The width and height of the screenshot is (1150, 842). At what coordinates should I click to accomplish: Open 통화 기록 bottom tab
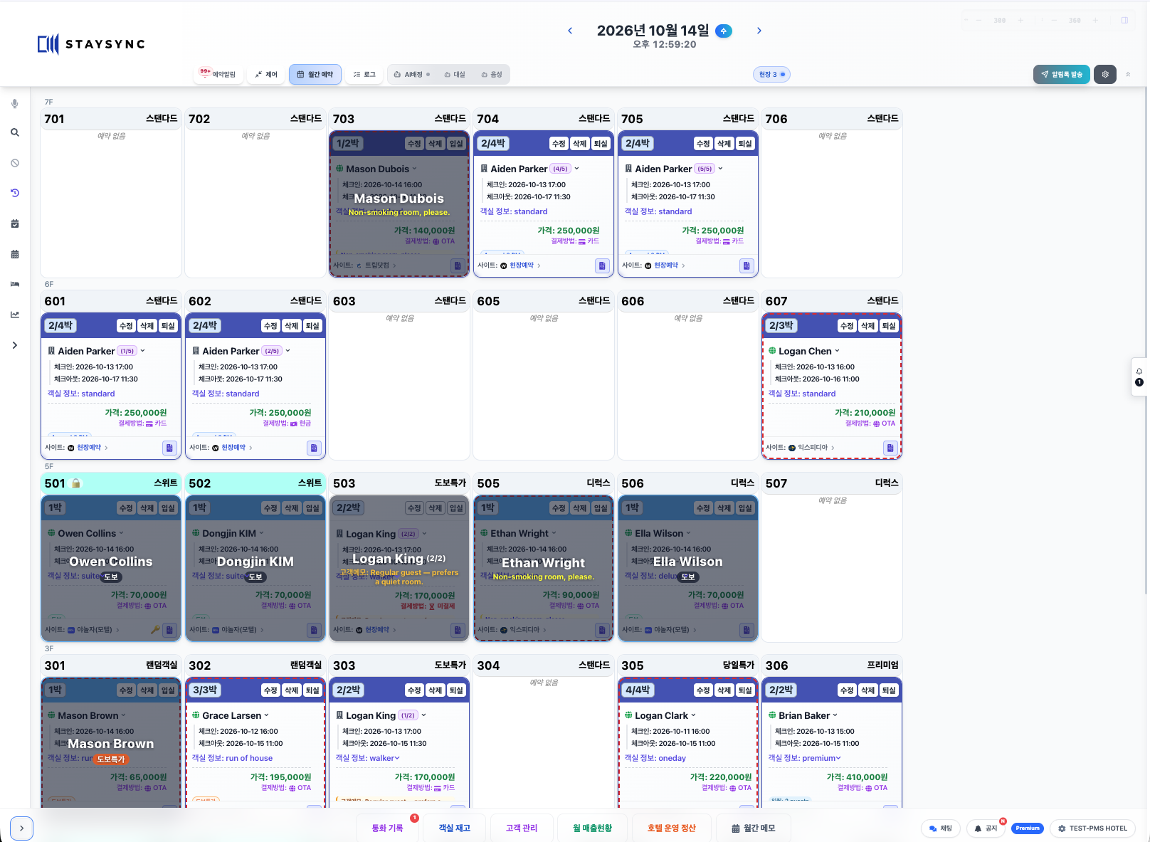click(x=387, y=828)
